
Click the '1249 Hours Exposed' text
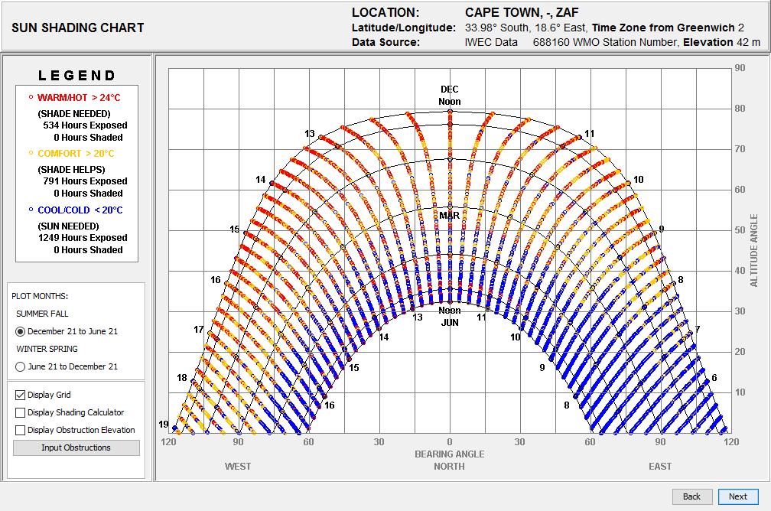83,238
